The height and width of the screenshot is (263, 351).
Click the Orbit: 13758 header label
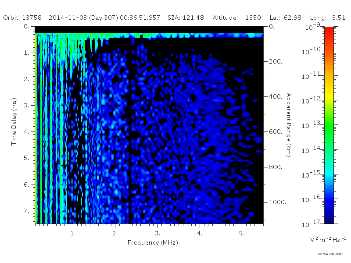(x=22, y=18)
